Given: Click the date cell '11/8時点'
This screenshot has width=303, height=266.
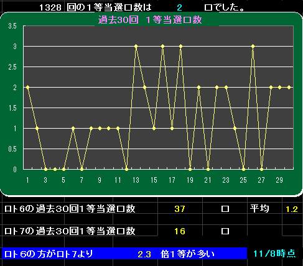Looking at the screenshot, I should (274, 254).
